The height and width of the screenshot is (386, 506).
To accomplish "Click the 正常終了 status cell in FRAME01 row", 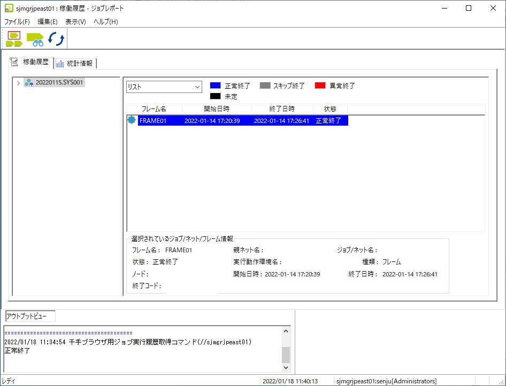I will [328, 121].
